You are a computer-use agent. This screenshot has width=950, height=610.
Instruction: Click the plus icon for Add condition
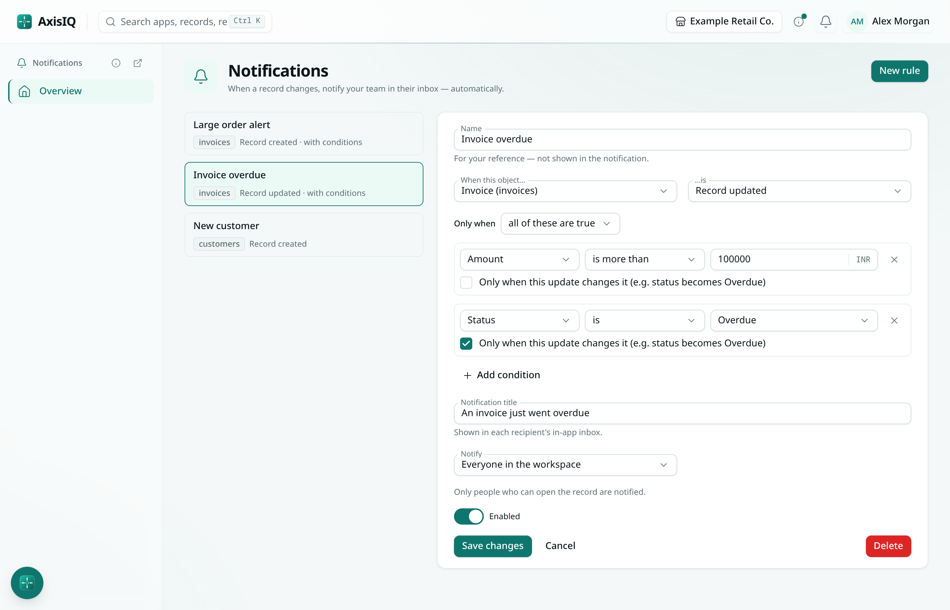pyautogui.click(x=468, y=375)
